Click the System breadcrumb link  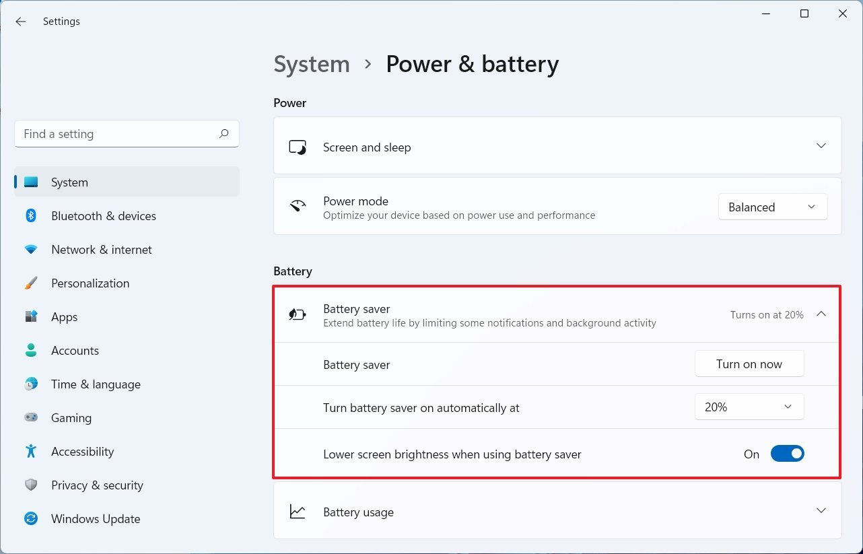tap(312, 64)
